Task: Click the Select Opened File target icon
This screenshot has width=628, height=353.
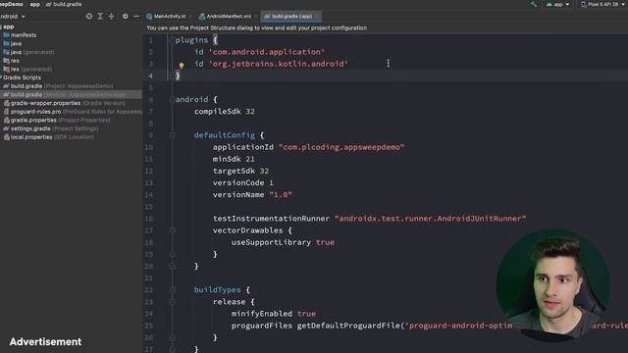Action: click(x=89, y=17)
